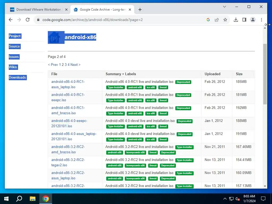
Task: Download android-x86-3.2-RC2-amd_brazos.iso
Action: click(68, 149)
